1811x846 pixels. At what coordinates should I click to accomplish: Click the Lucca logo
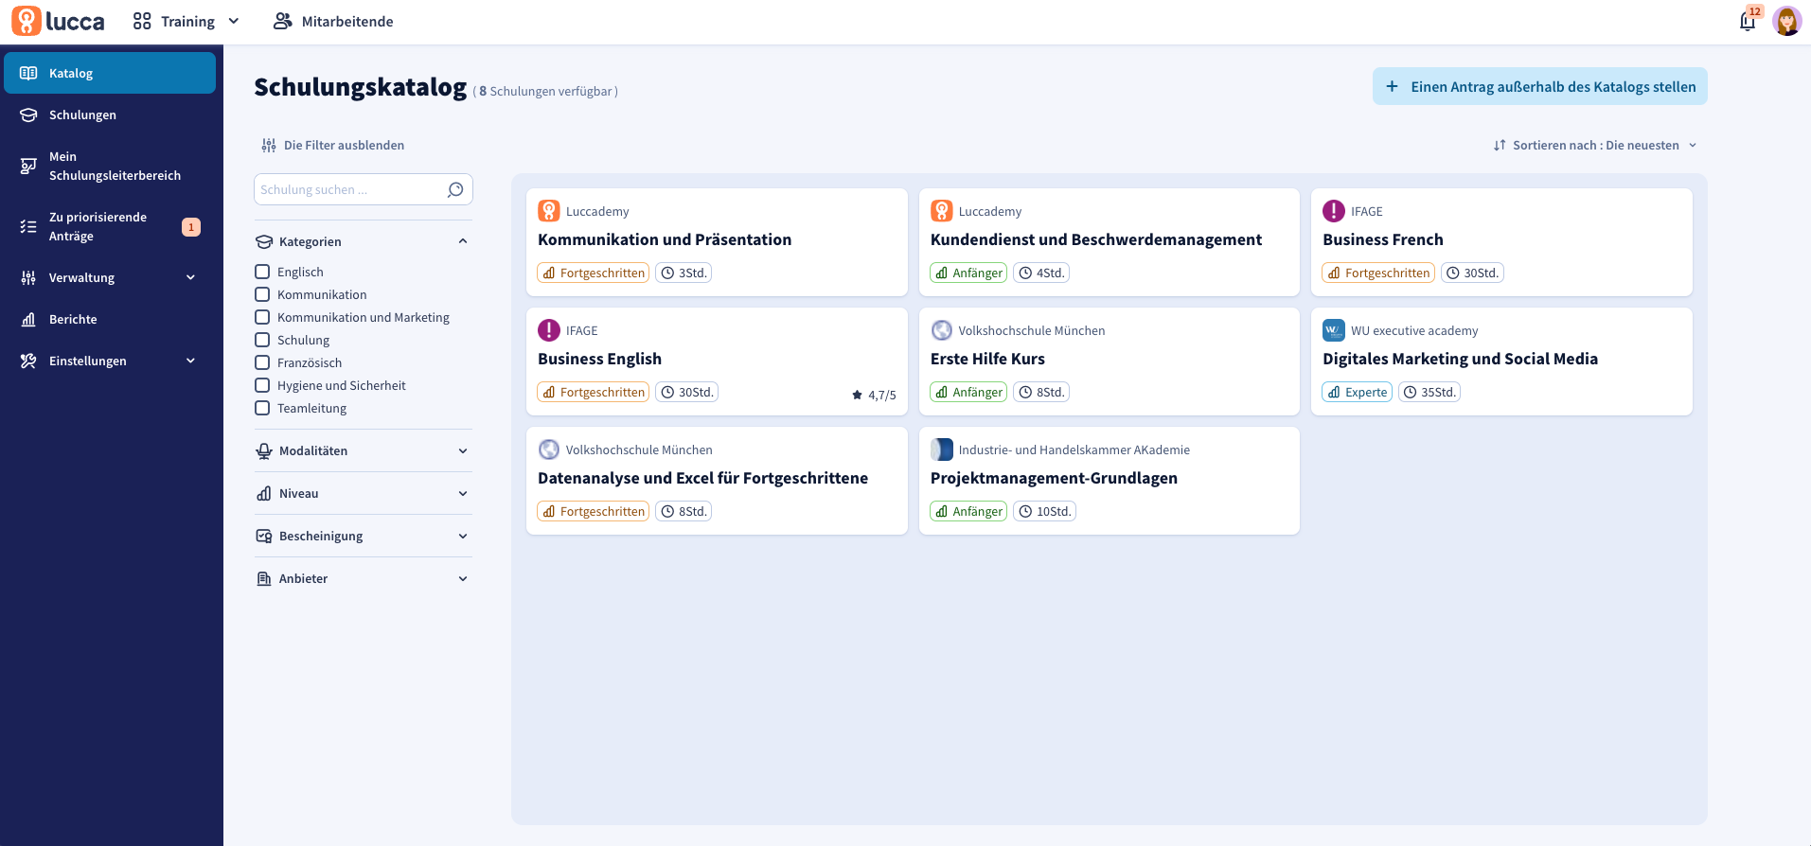pos(59,21)
